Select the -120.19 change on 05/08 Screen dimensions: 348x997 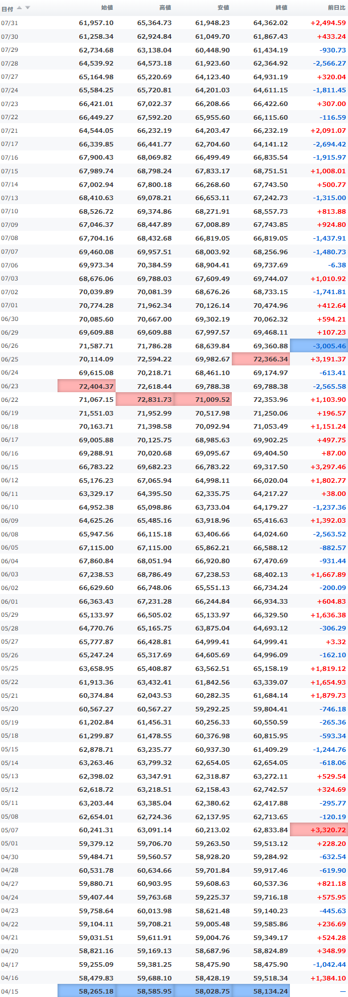333,817
